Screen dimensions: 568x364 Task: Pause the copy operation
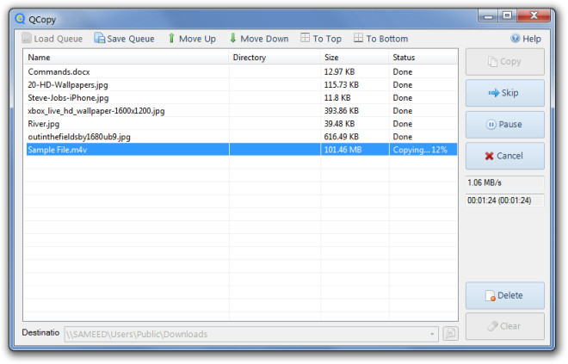click(x=504, y=125)
